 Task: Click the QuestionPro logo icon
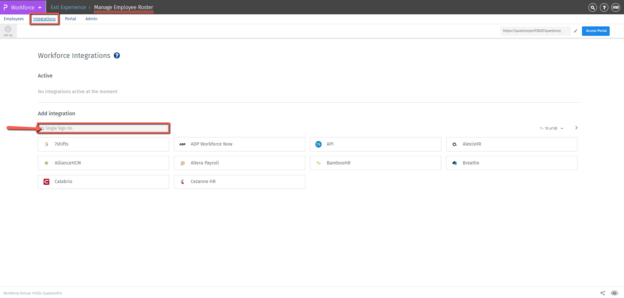[5, 7]
